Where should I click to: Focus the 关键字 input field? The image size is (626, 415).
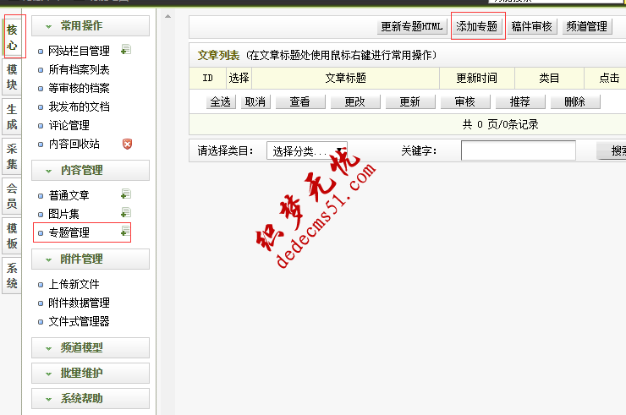coord(519,150)
